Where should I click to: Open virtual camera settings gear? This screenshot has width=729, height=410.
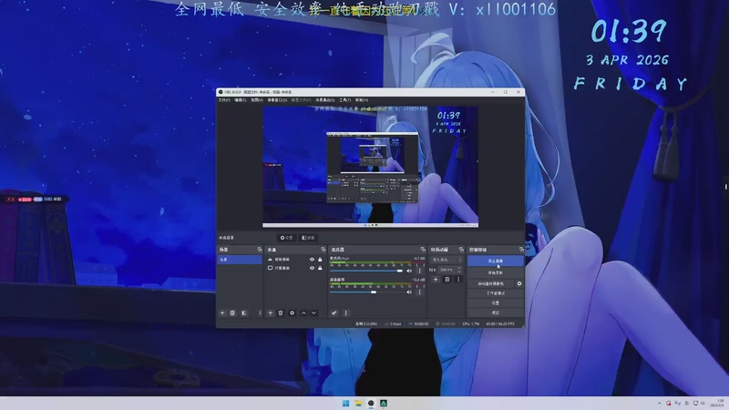(x=519, y=283)
